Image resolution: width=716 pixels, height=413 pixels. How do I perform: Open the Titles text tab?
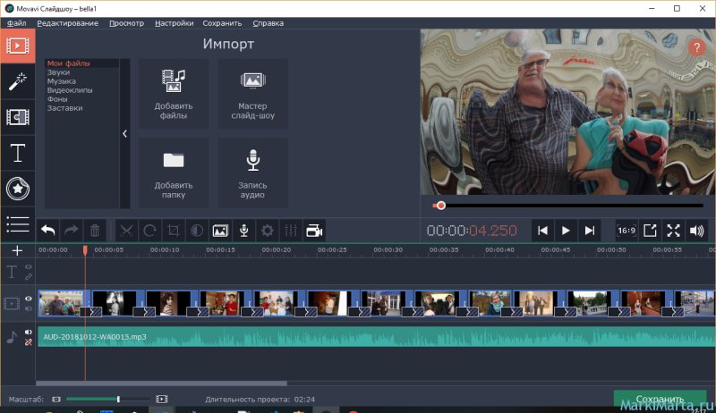tap(17, 153)
